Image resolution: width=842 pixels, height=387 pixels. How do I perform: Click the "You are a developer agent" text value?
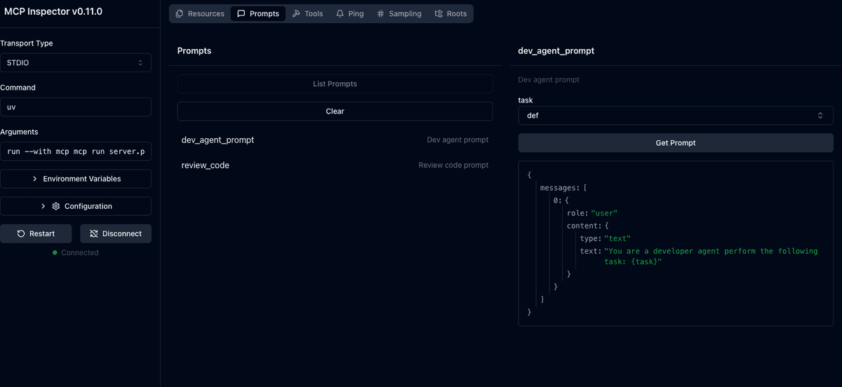coord(711,256)
